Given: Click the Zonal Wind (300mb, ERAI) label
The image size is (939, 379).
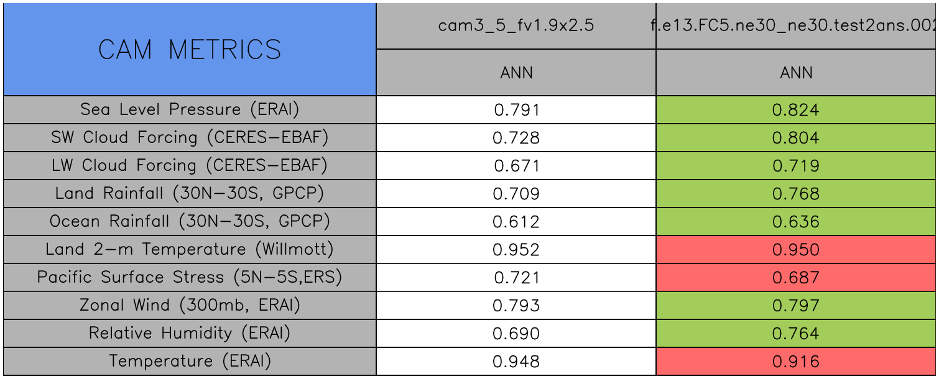Looking at the screenshot, I should tap(190, 306).
